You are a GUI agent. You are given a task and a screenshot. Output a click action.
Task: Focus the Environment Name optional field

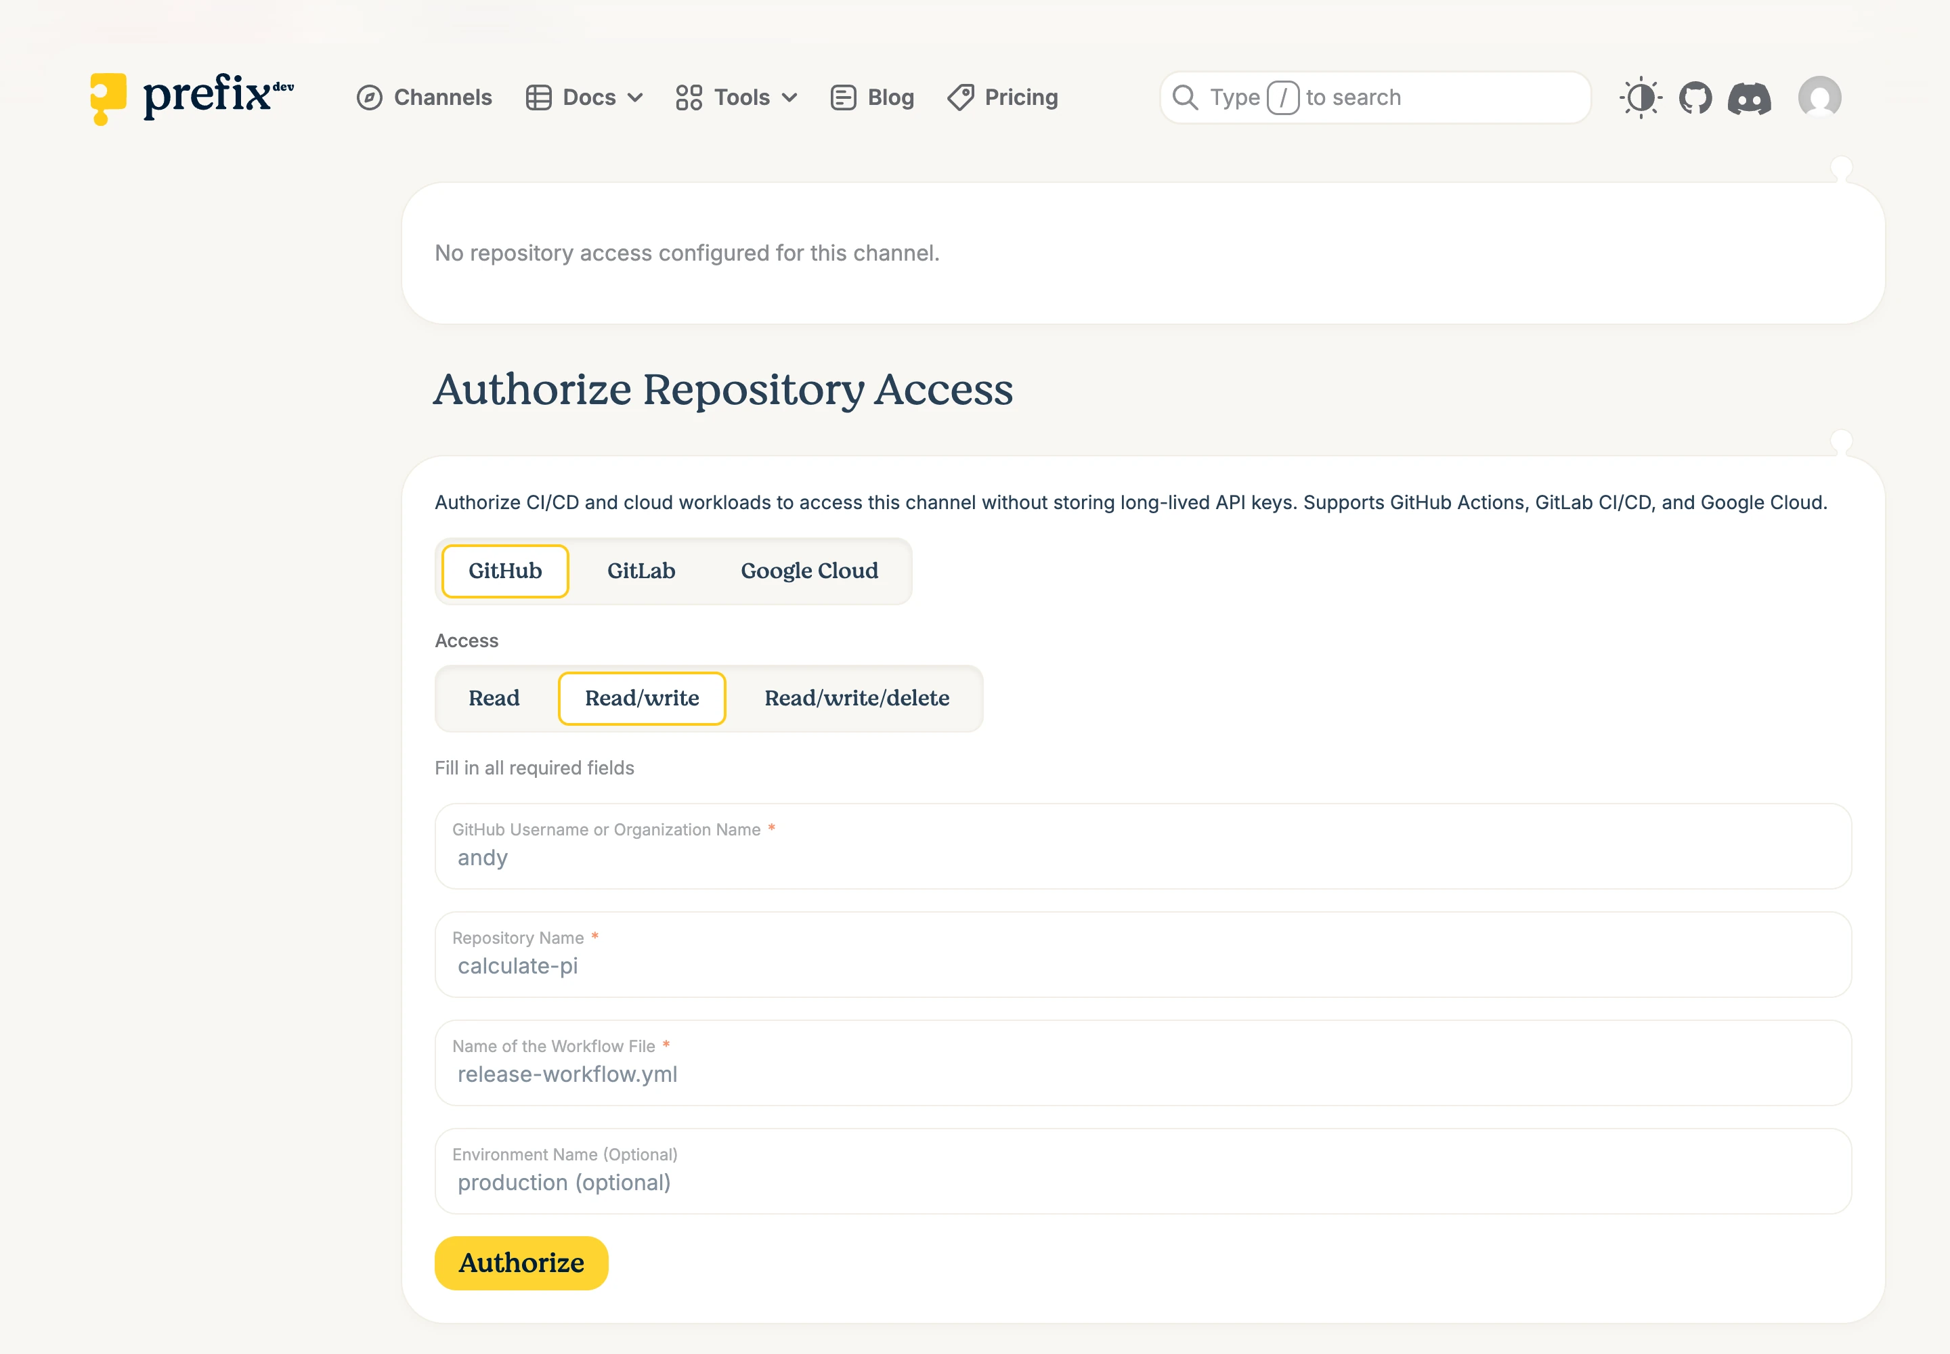point(1143,1171)
